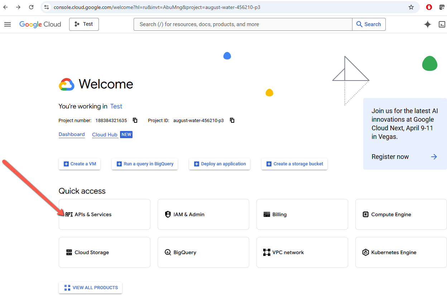
Task: Click the NEW badge beside Cloud Hub
Action: [126, 135]
